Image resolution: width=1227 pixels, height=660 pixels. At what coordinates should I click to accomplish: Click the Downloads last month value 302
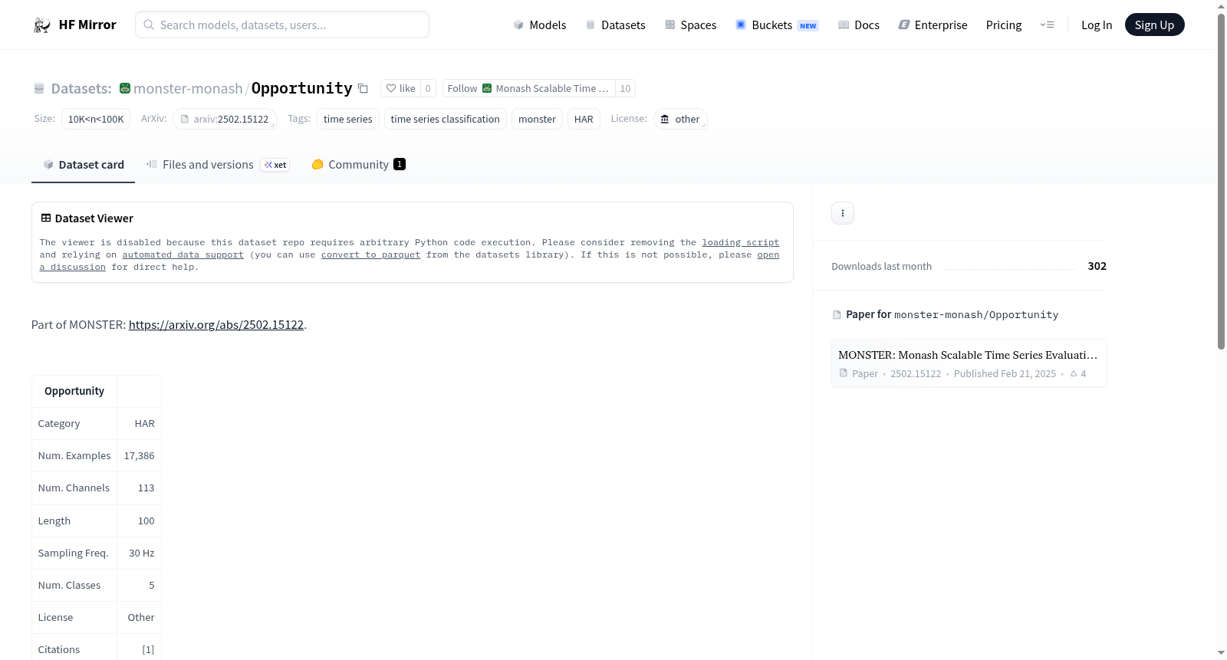(1097, 266)
